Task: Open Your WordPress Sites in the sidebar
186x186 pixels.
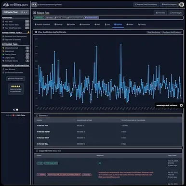Action: pyautogui.click(x=13, y=28)
